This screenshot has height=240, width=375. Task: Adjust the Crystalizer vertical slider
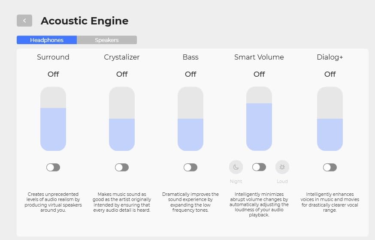click(x=122, y=119)
